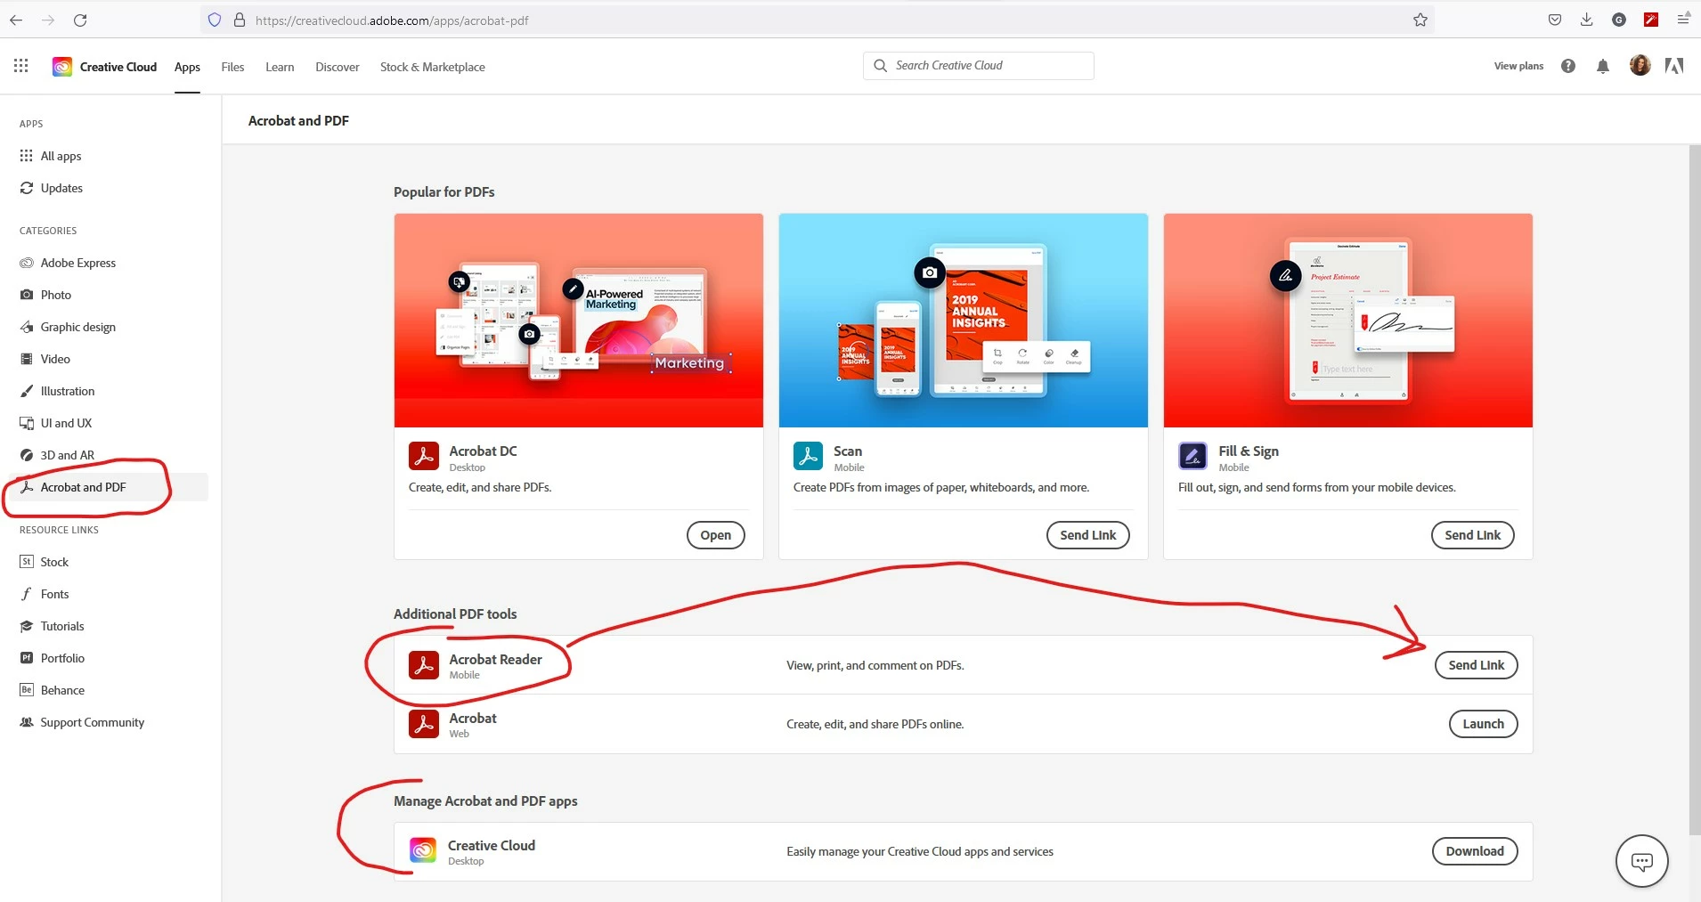Open the Help question mark icon
1701x902 pixels.
pyautogui.click(x=1568, y=66)
